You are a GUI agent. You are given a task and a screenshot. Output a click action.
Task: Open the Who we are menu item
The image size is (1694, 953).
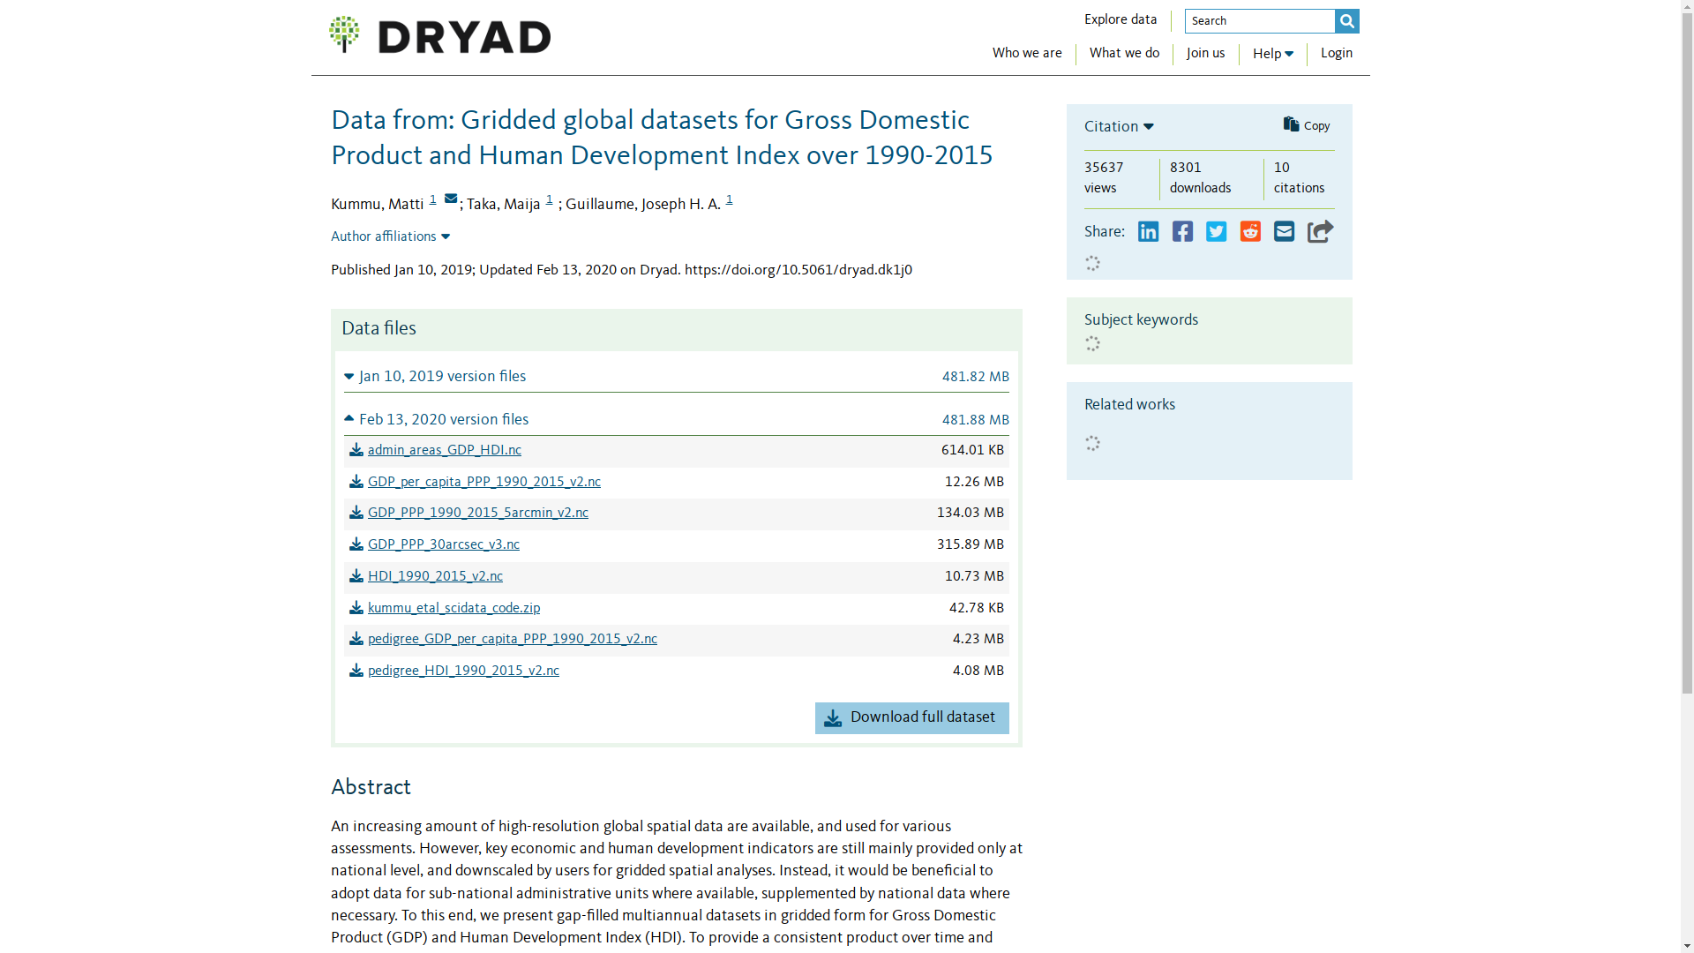click(1027, 53)
